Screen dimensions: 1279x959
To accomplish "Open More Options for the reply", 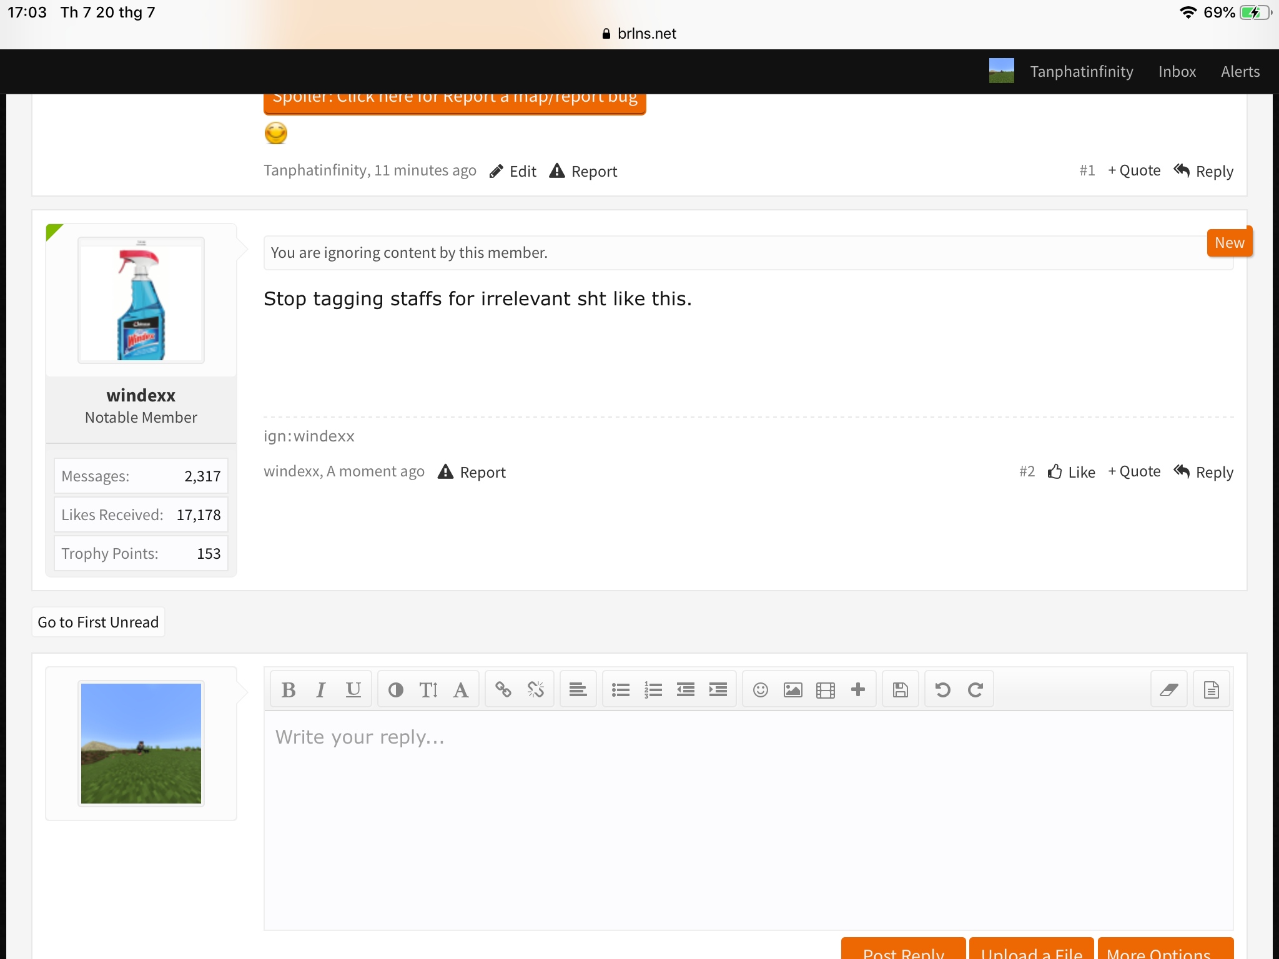I will [x=1165, y=949].
